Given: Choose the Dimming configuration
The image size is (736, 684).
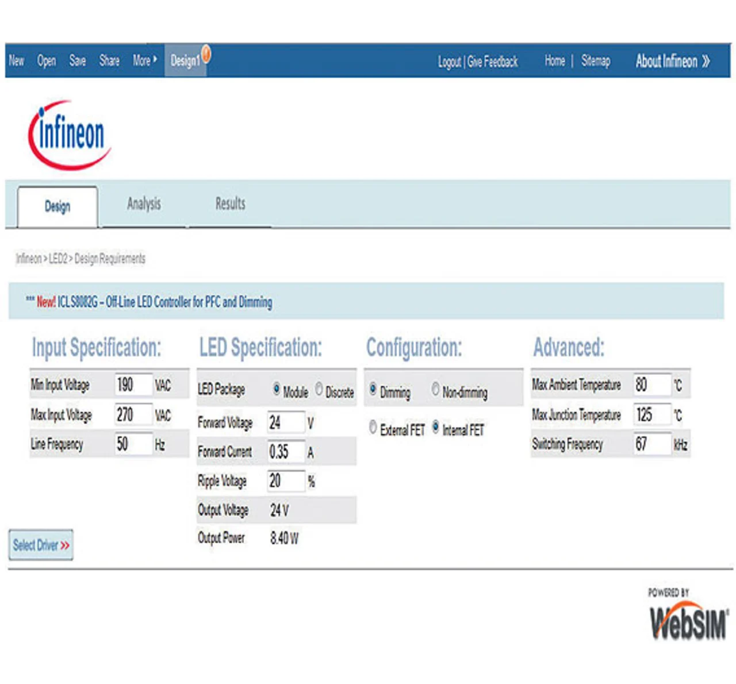Looking at the screenshot, I should (x=373, y=389).
